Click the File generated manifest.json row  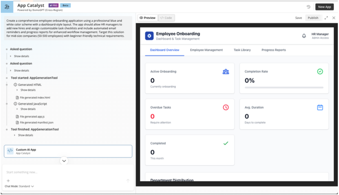click(35, 123)
